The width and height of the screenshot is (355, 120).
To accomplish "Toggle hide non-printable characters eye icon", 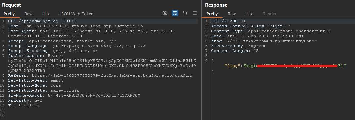I will 165,13.
